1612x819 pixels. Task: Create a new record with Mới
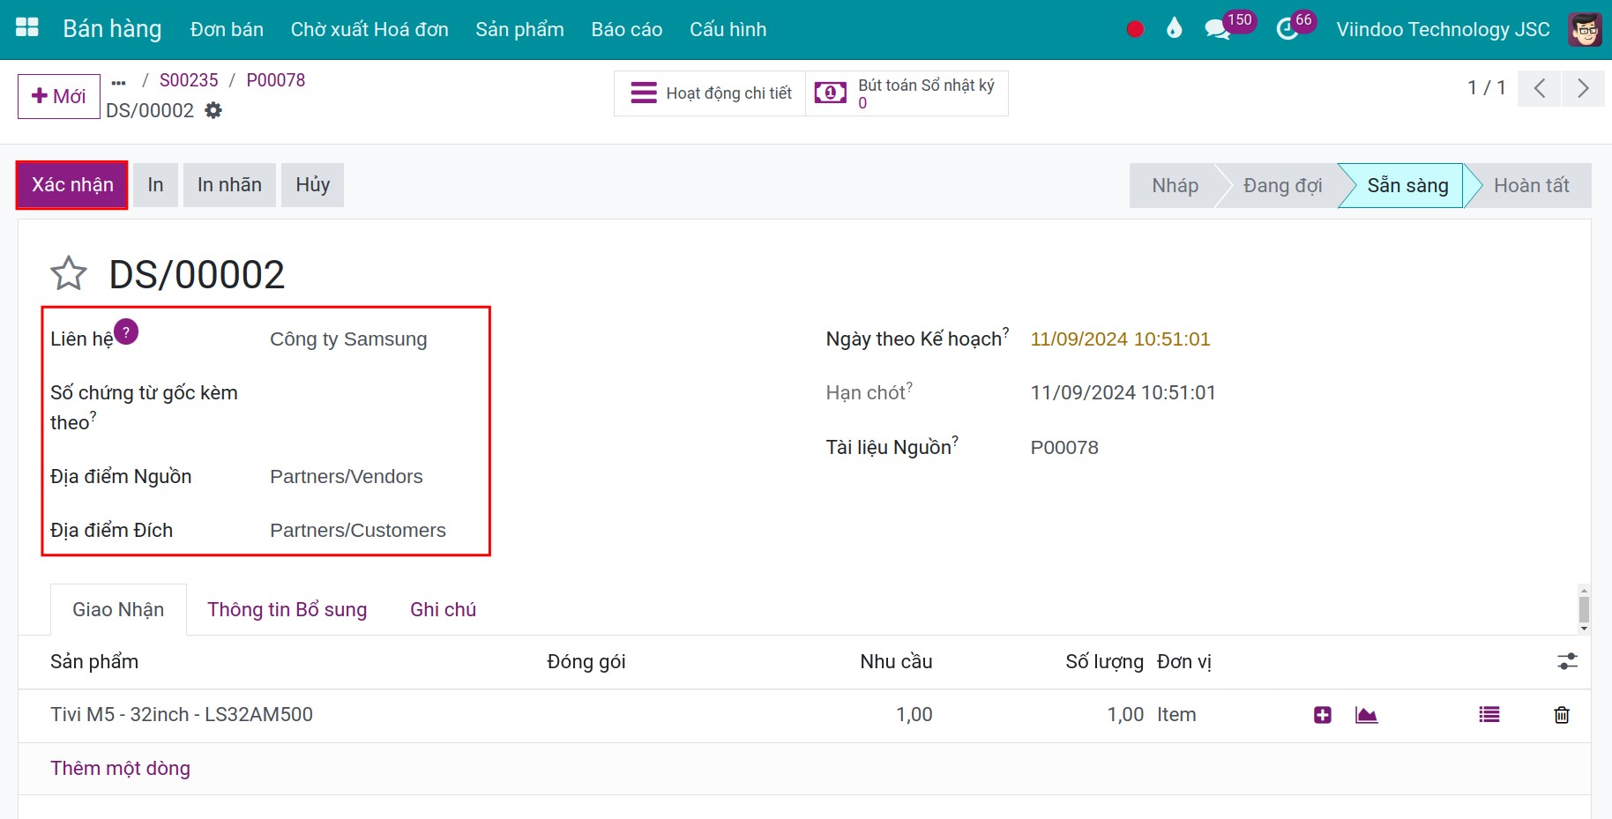(x=59, y=96)
